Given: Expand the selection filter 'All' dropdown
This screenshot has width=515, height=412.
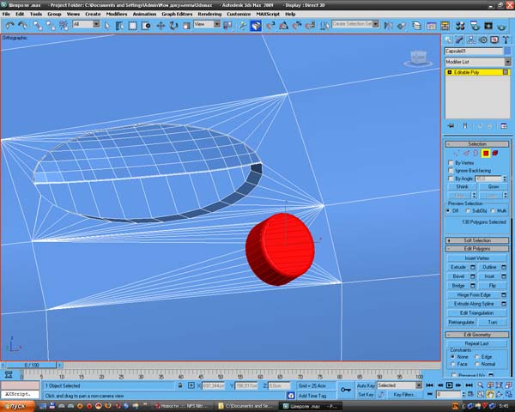Looking at the screenshot, I should coord(87,25).
